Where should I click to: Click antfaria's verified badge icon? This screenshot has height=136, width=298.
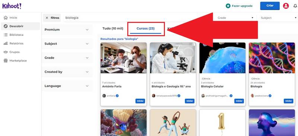tap(117, 96)
